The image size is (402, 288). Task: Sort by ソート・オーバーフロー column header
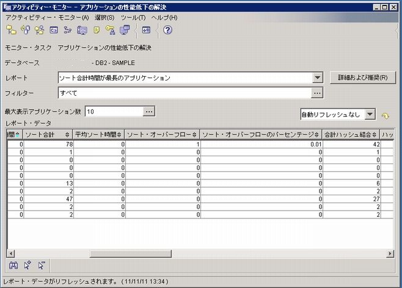(x=162, y=134)
